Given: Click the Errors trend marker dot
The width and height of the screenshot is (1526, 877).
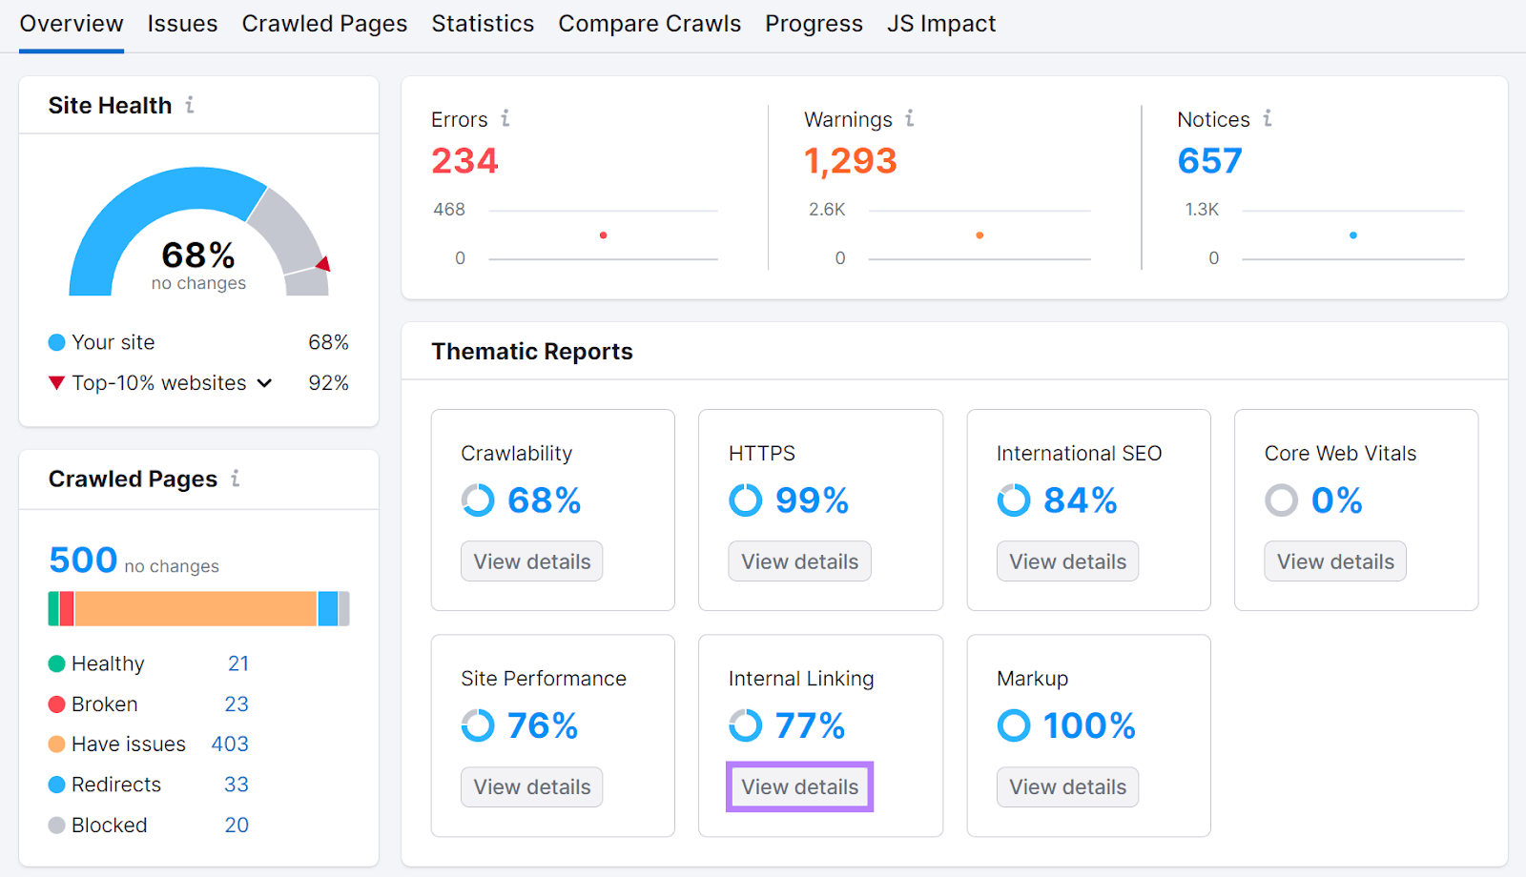Looking at the screenshot, I should tap(603, 235).
